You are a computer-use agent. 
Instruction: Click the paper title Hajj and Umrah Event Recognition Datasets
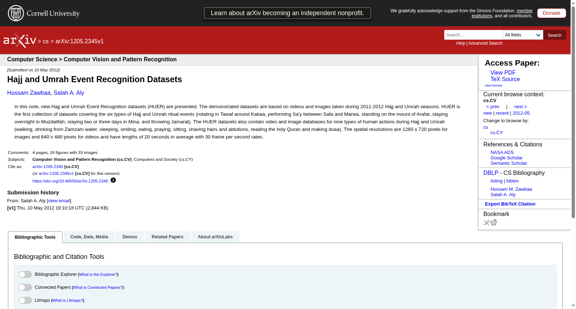[95, 79]
